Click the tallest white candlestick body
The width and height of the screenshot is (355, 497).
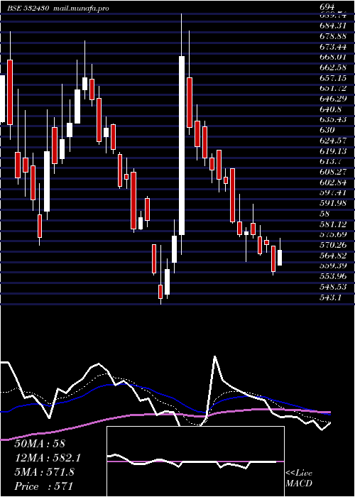point(181,146)
